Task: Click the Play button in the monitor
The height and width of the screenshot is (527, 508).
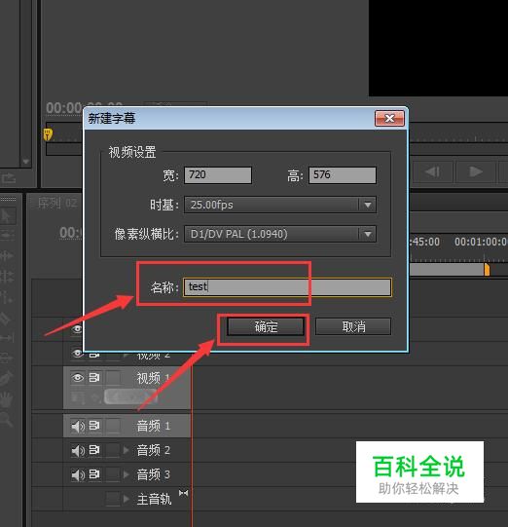Action: 476,171
